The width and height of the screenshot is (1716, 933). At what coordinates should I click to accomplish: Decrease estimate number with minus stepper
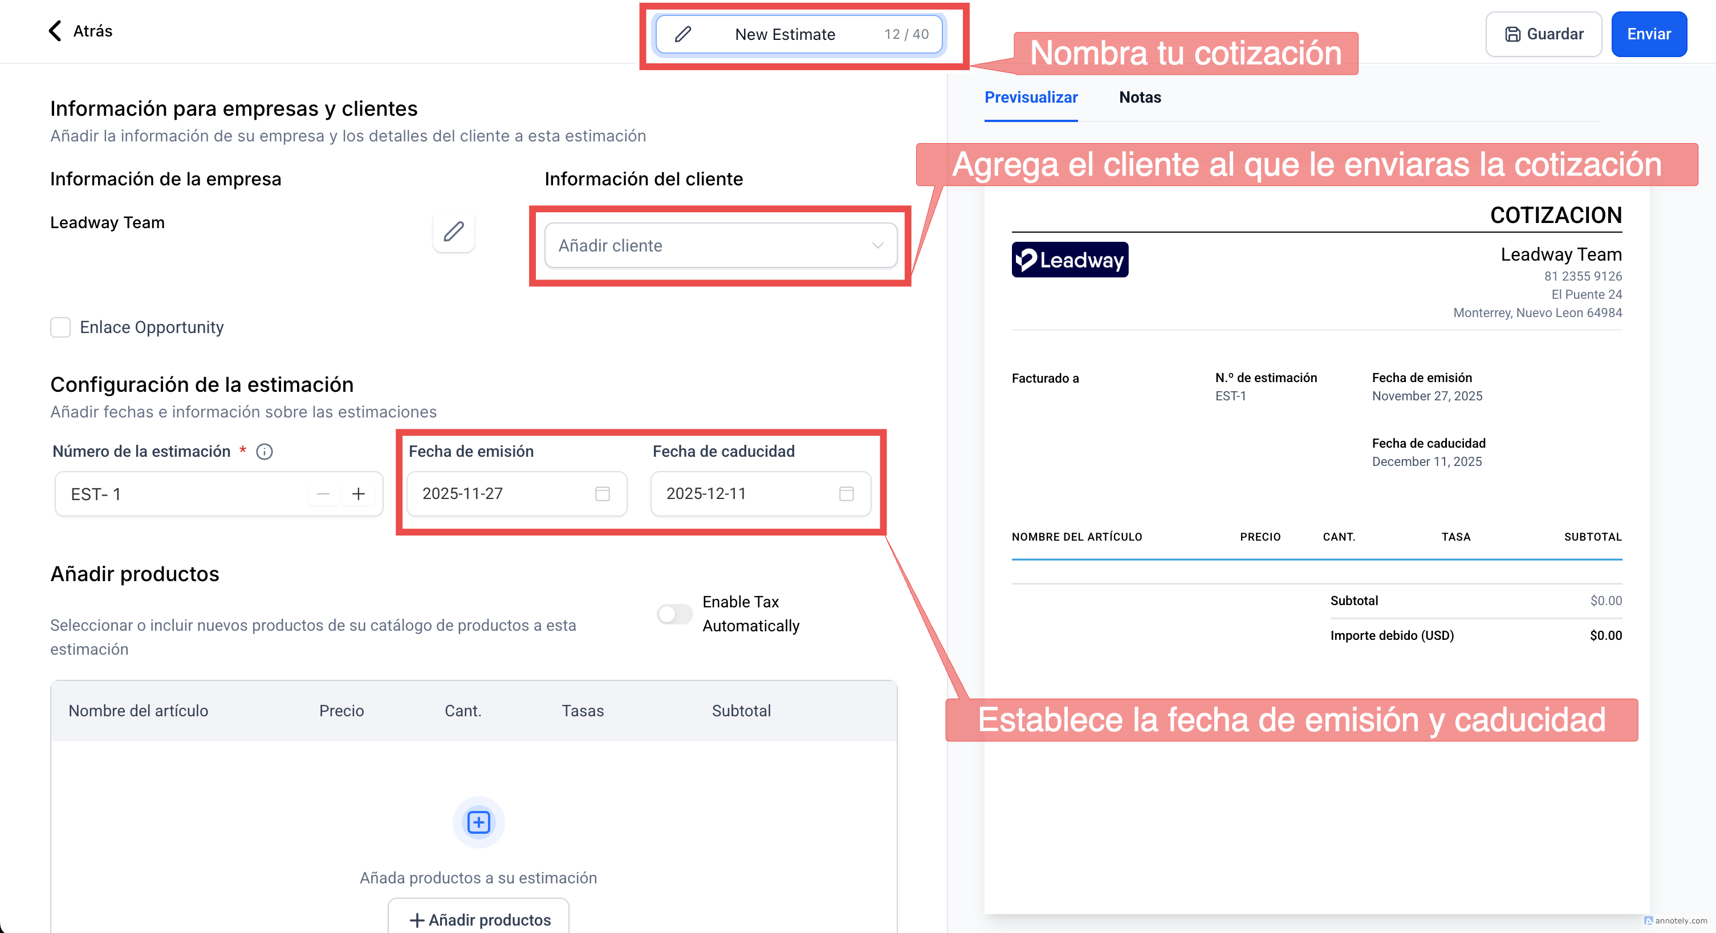click(323, 494)
